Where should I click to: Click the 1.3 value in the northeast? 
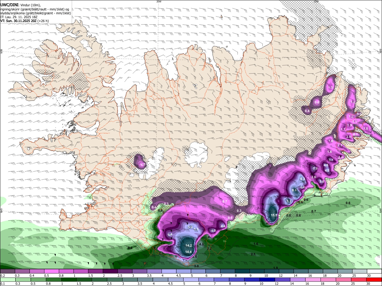[330, 88]
